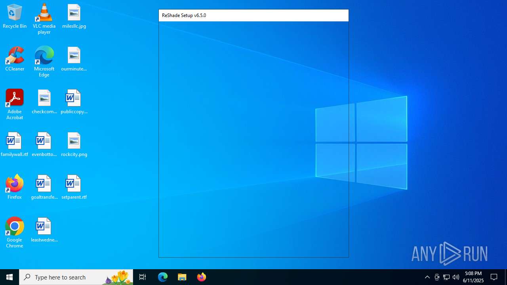Image resolution: width=507 pixels, height=285 pixels.
Task: Select the CCleaner desktop shortcut
Action: 15,59
